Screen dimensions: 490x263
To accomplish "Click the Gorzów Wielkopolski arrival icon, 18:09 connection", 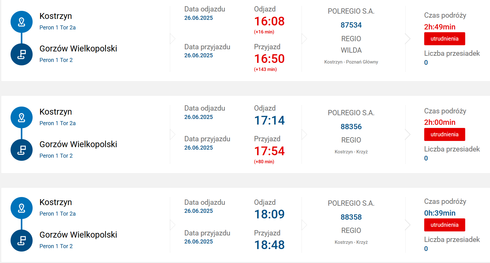I will pos(21,241).
